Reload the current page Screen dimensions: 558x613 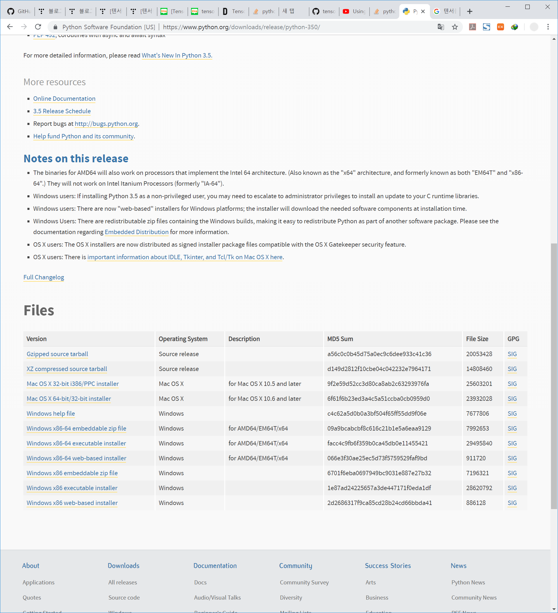coord(38,27)
